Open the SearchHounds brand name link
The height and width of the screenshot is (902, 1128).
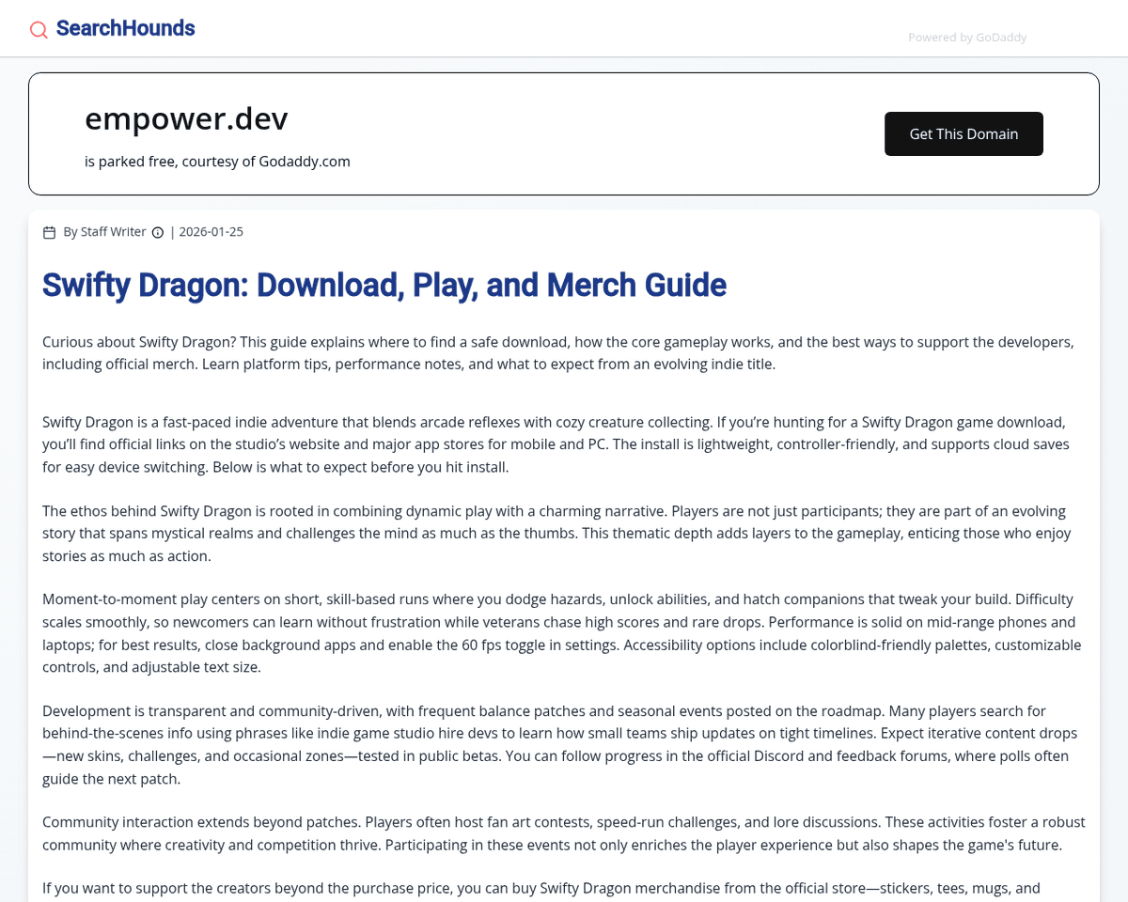125,28
